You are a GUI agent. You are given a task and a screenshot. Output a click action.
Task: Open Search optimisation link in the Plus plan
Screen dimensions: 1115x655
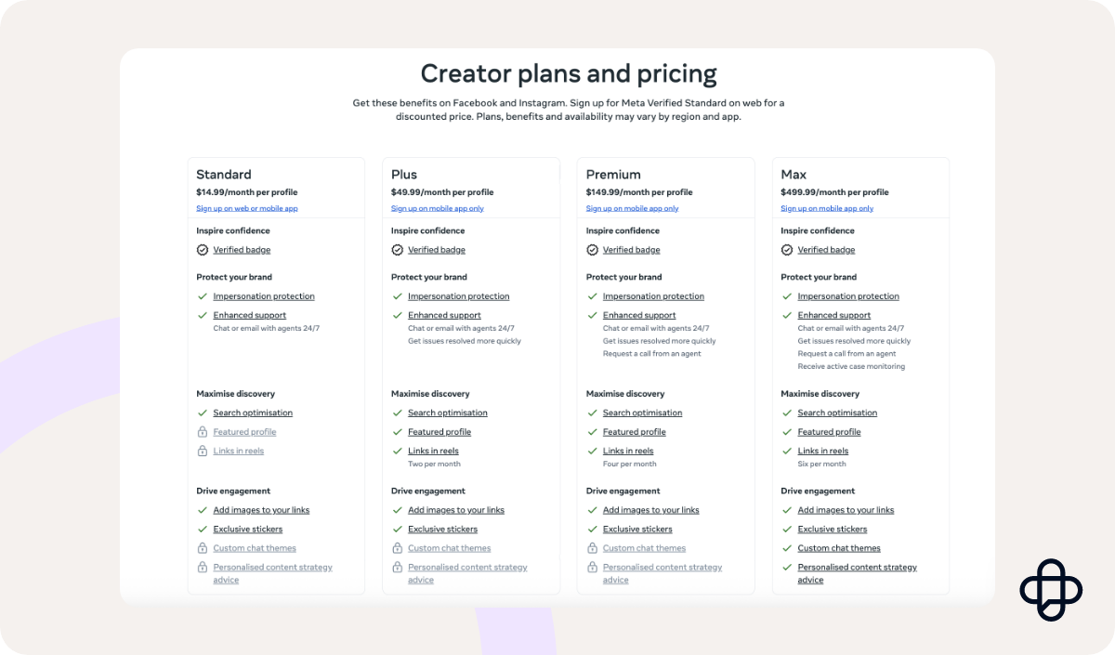[x=448, y=413]
